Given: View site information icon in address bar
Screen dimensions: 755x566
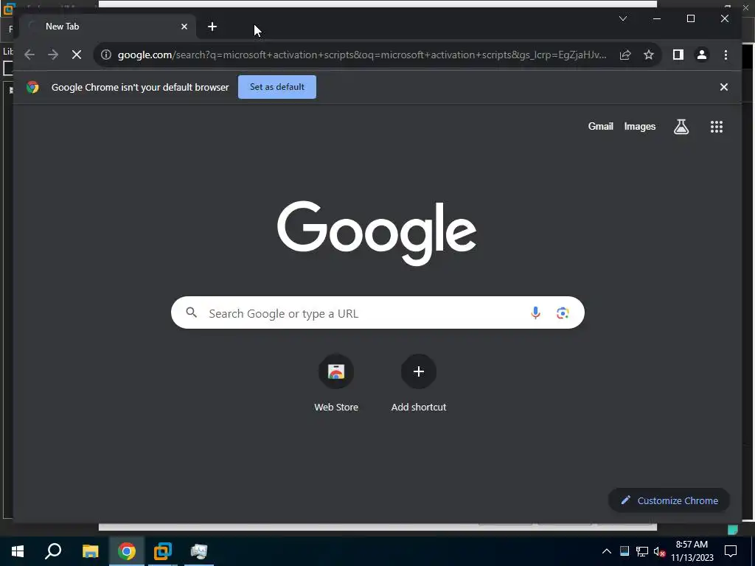Looking at the screenshot, I should (106, 55).
